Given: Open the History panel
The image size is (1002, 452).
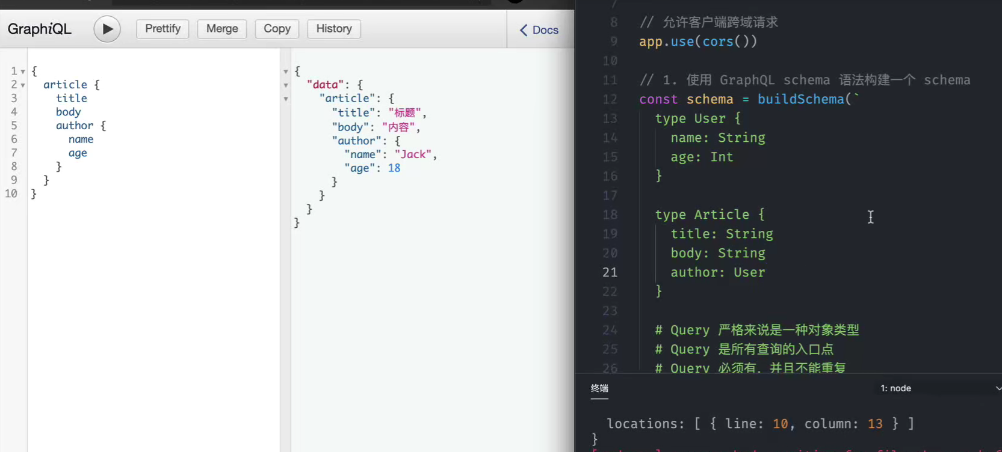Looking at the screenshot, I should click(334, 29).
